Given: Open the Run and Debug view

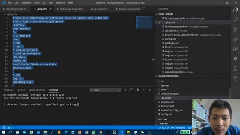Looking at the screenshot, I should point(235,39).
